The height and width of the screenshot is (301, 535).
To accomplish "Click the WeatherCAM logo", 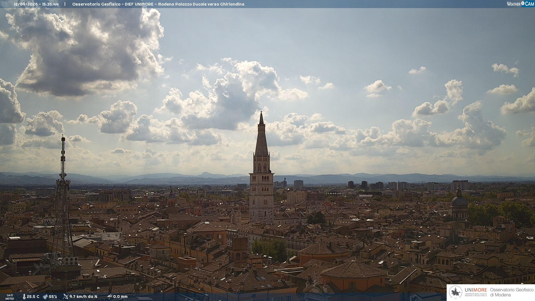I will tap(521, 4).
